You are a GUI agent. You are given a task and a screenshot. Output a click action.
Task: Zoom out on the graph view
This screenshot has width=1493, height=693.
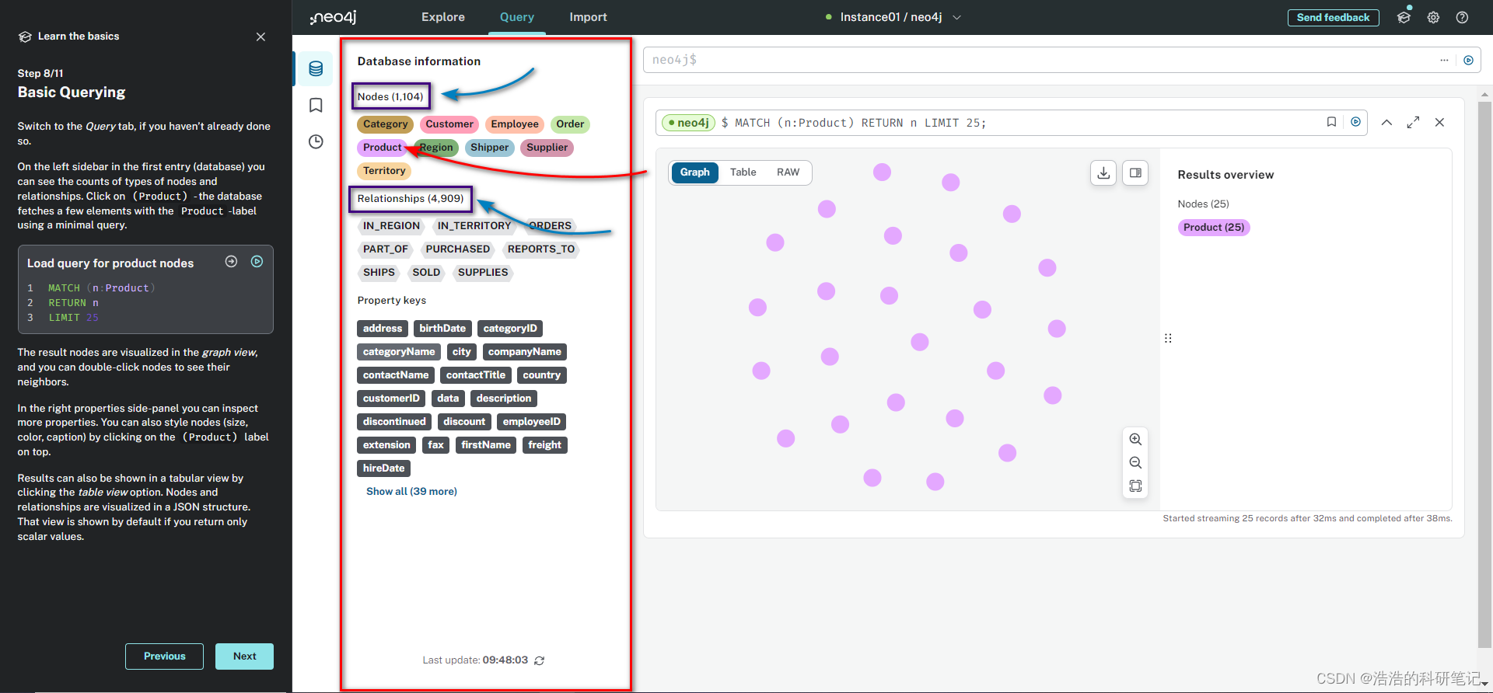click(x=1135, y=462)
